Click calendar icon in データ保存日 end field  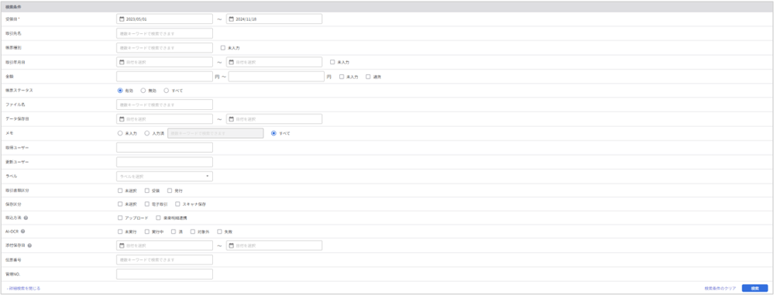(x=231, y=119)
